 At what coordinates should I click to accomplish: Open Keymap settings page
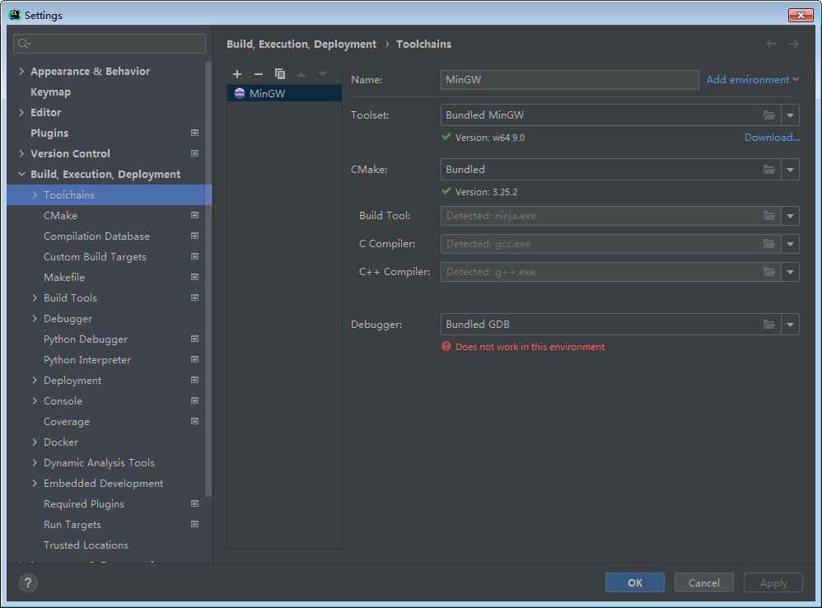click(50, 91)
